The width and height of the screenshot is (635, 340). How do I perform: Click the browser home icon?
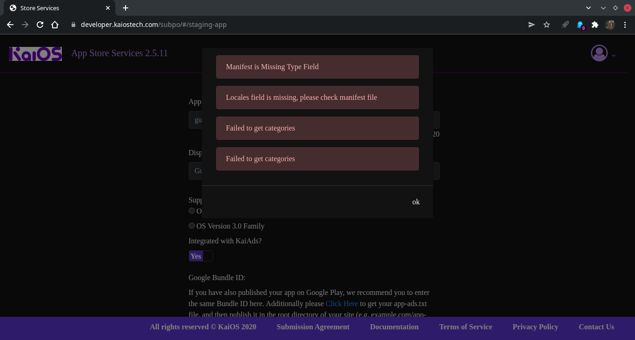pos(54,25)
